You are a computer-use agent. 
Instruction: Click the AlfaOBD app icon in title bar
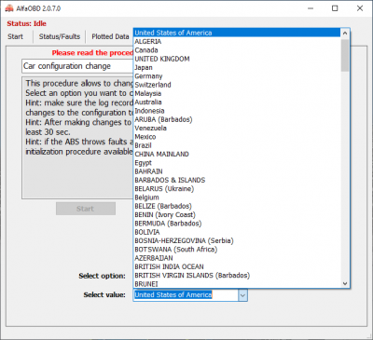9,8
